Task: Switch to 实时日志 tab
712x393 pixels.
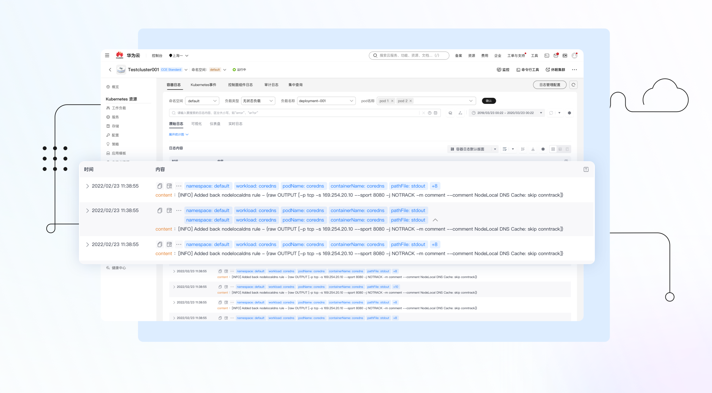Action: click(x=235, y=124)
